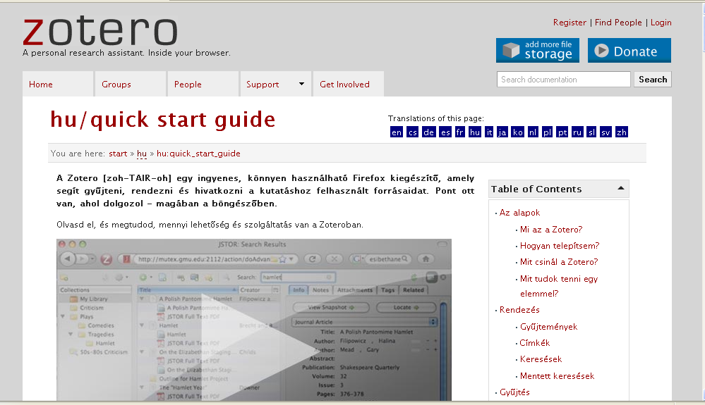Go to the Groups tab
This screenshot has width=705, height=405.
131,84
